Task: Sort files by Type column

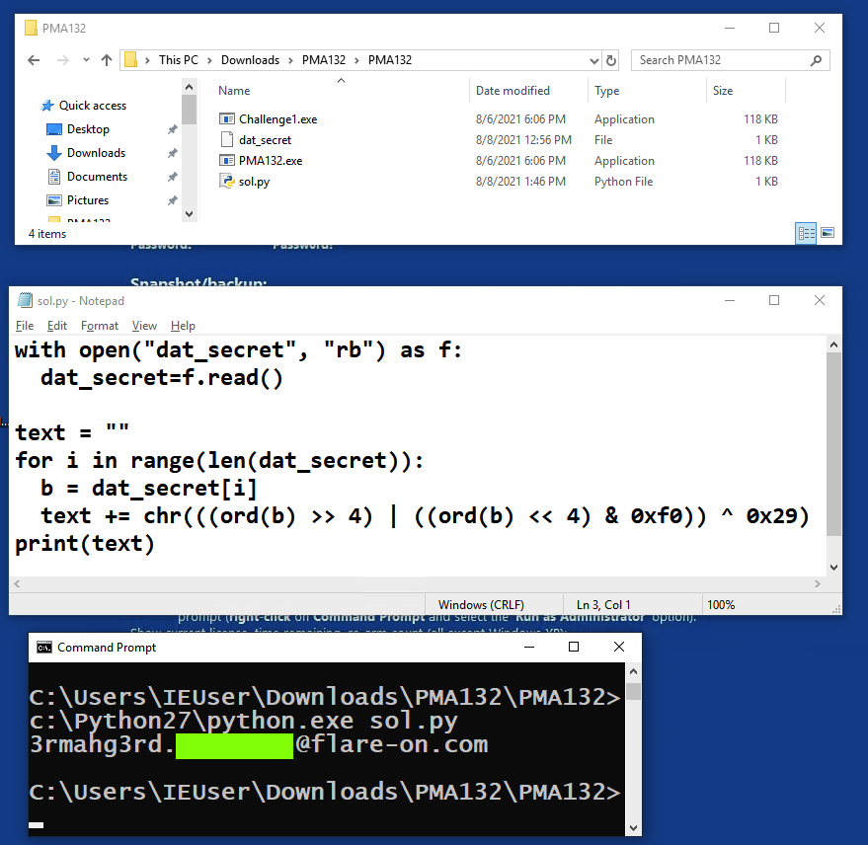Action: click(x=606, y=91)
